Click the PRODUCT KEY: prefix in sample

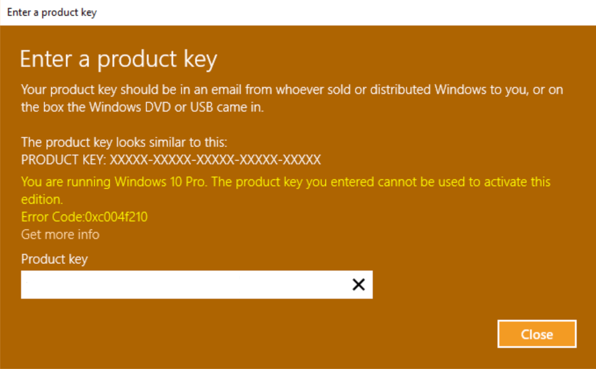coord(63,160)
